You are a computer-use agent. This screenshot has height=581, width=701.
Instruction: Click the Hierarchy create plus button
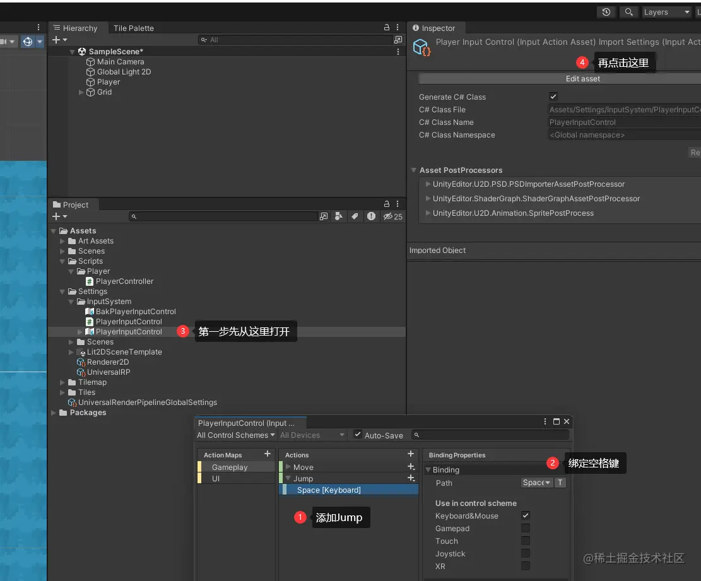tap(59, 40)
